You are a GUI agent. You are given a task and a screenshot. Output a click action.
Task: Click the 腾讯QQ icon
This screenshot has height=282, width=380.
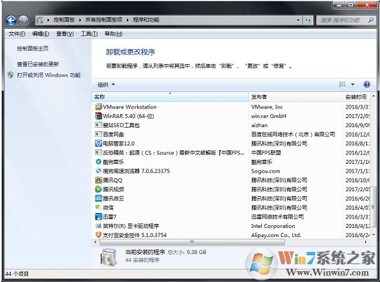point(98,180)
